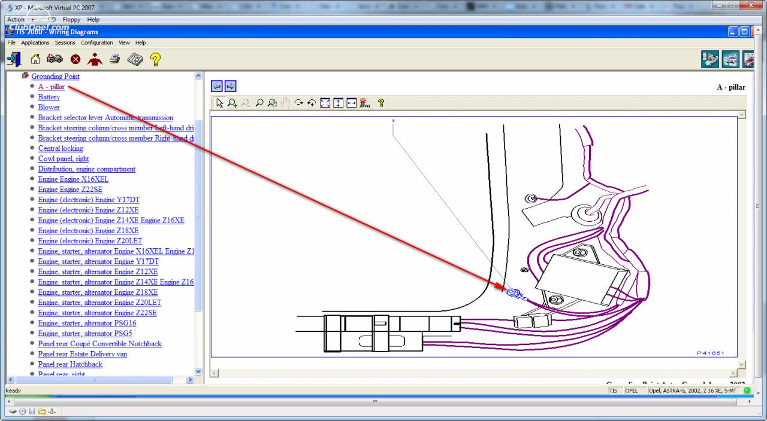767x421 pixels.
Task: Open Engine, starter, alternator PSG16 link
Action: click(x=87, y=323)
